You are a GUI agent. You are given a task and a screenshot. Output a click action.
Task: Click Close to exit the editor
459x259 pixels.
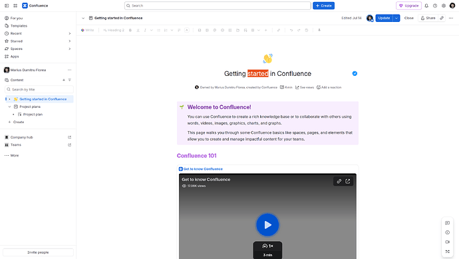(x=408, y=18)
